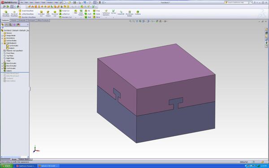Screen dimensions: 269x168
Task: Expand the Annotations node
Action: pos(2,38)
